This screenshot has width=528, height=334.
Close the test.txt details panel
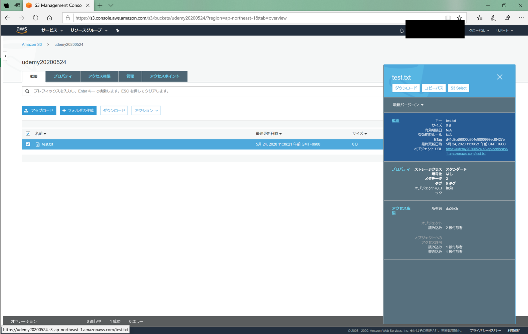[500, 77]
